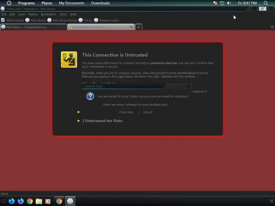The image size is (275, 206).
Task: Click the palemoon.start.me site name text
Action: coord(164,63)
